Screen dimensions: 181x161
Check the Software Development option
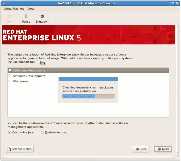click(10, 76)
